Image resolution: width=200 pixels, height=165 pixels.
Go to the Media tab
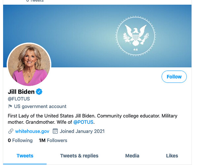(x=132, y=156)
